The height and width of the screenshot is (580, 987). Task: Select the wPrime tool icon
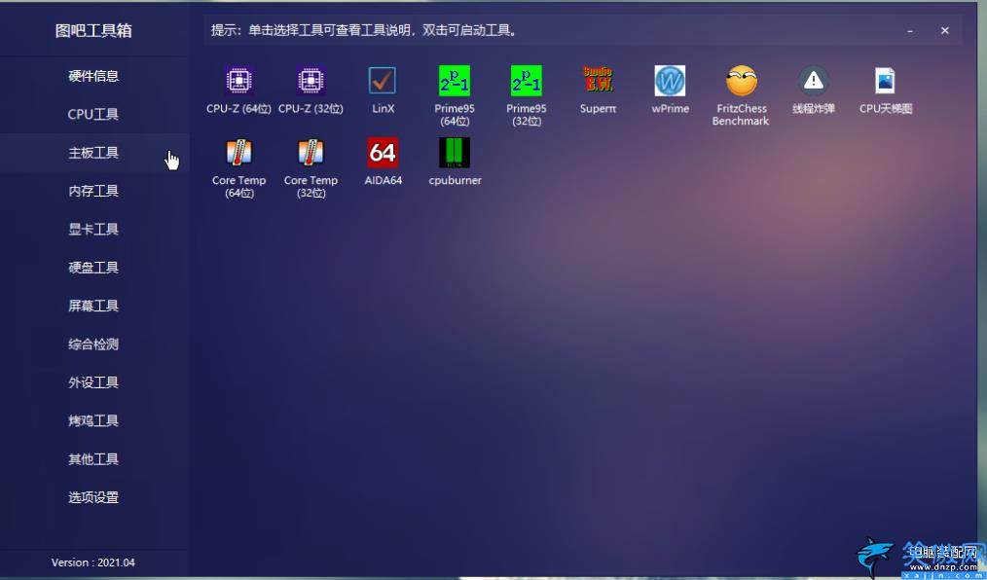pos(670,81)
